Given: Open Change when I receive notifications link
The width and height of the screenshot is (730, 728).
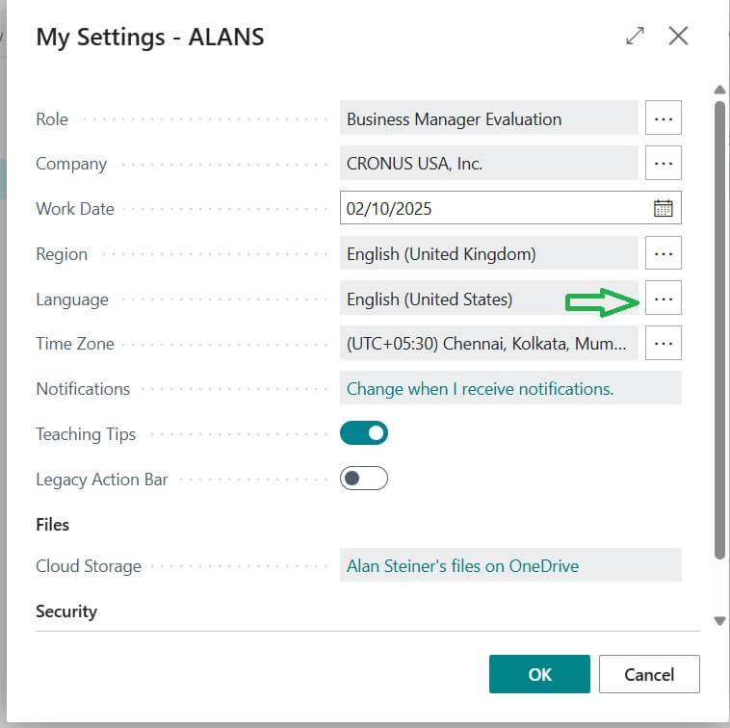Looking at the screenshot, I should coord(480,389).
